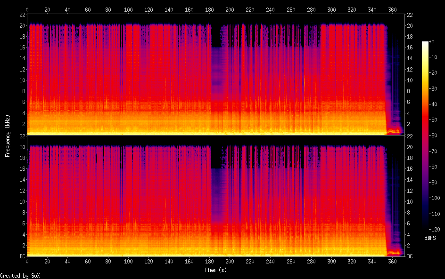Image resolution: width=445 pixels, height=279 pixels.
Task: Click the '0' tick on bottom time axis
Action: [x=27, y=261]
